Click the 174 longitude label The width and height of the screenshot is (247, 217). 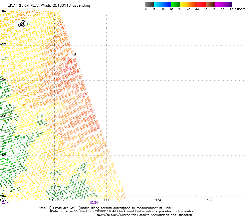(158, 200)
